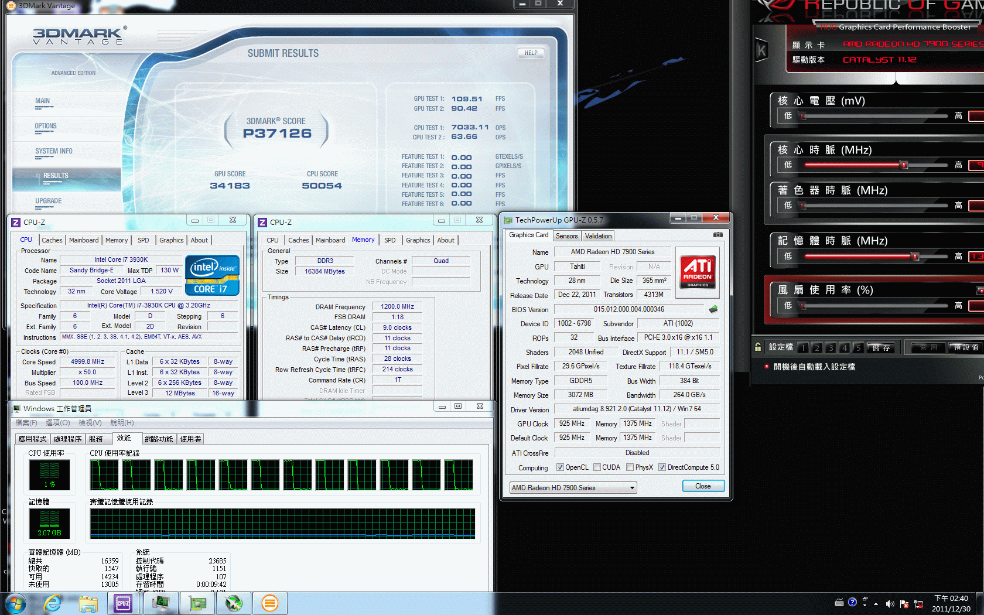This screenshot has height=615, width=984.
Task: Open the 檢視(V) menu in Task Manager
Action: point(90,423)
